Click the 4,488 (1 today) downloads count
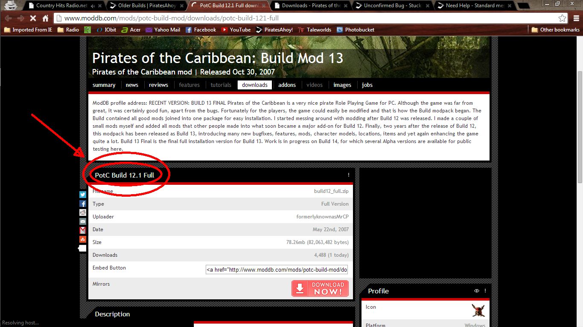Viewport: 583px width, 327px height. click(331, 255)
